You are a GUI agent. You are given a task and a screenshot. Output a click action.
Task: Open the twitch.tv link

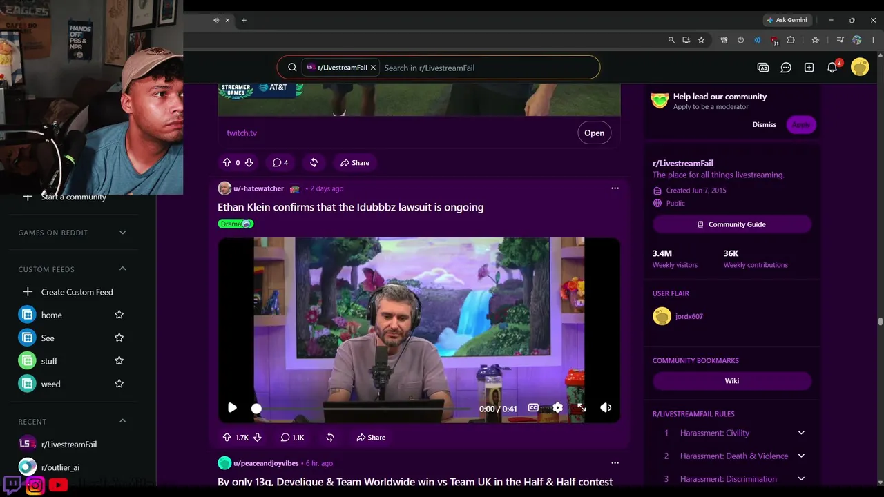242,133
